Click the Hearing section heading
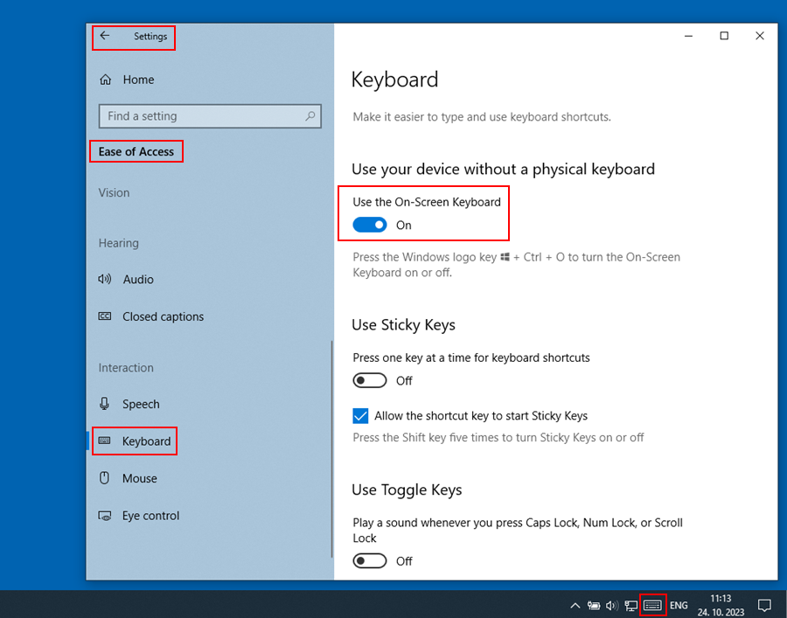 118,243
